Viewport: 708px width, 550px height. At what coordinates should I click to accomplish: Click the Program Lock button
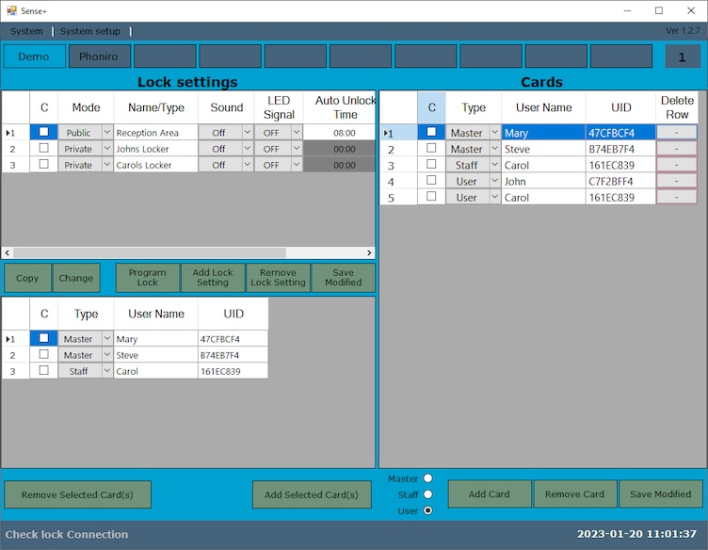(x=147, y=278)
